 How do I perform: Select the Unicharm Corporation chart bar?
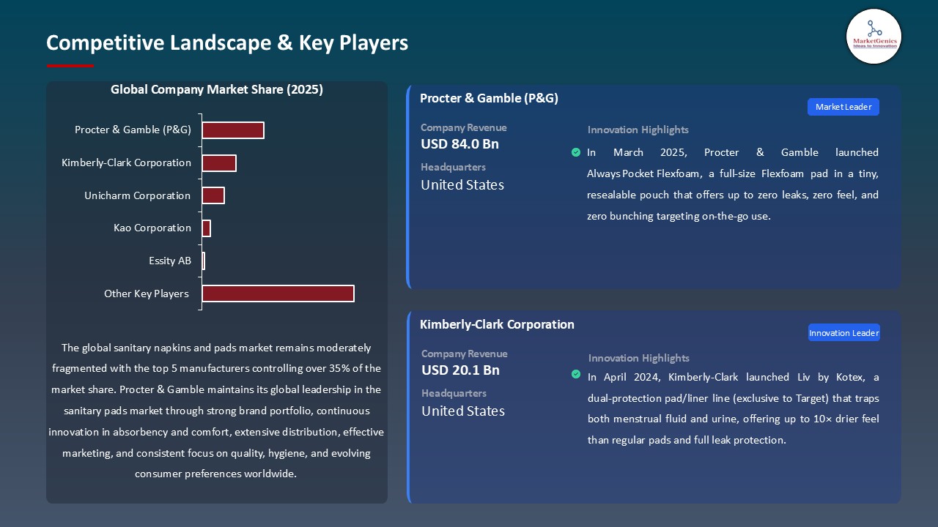pos(213,195)
